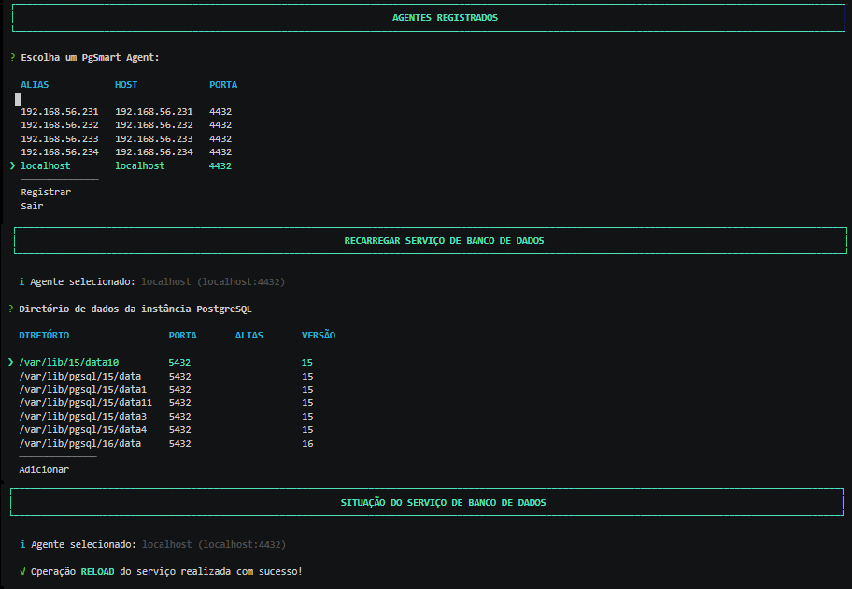Click the success checkmark before Operação

click(x=22, y=571)
